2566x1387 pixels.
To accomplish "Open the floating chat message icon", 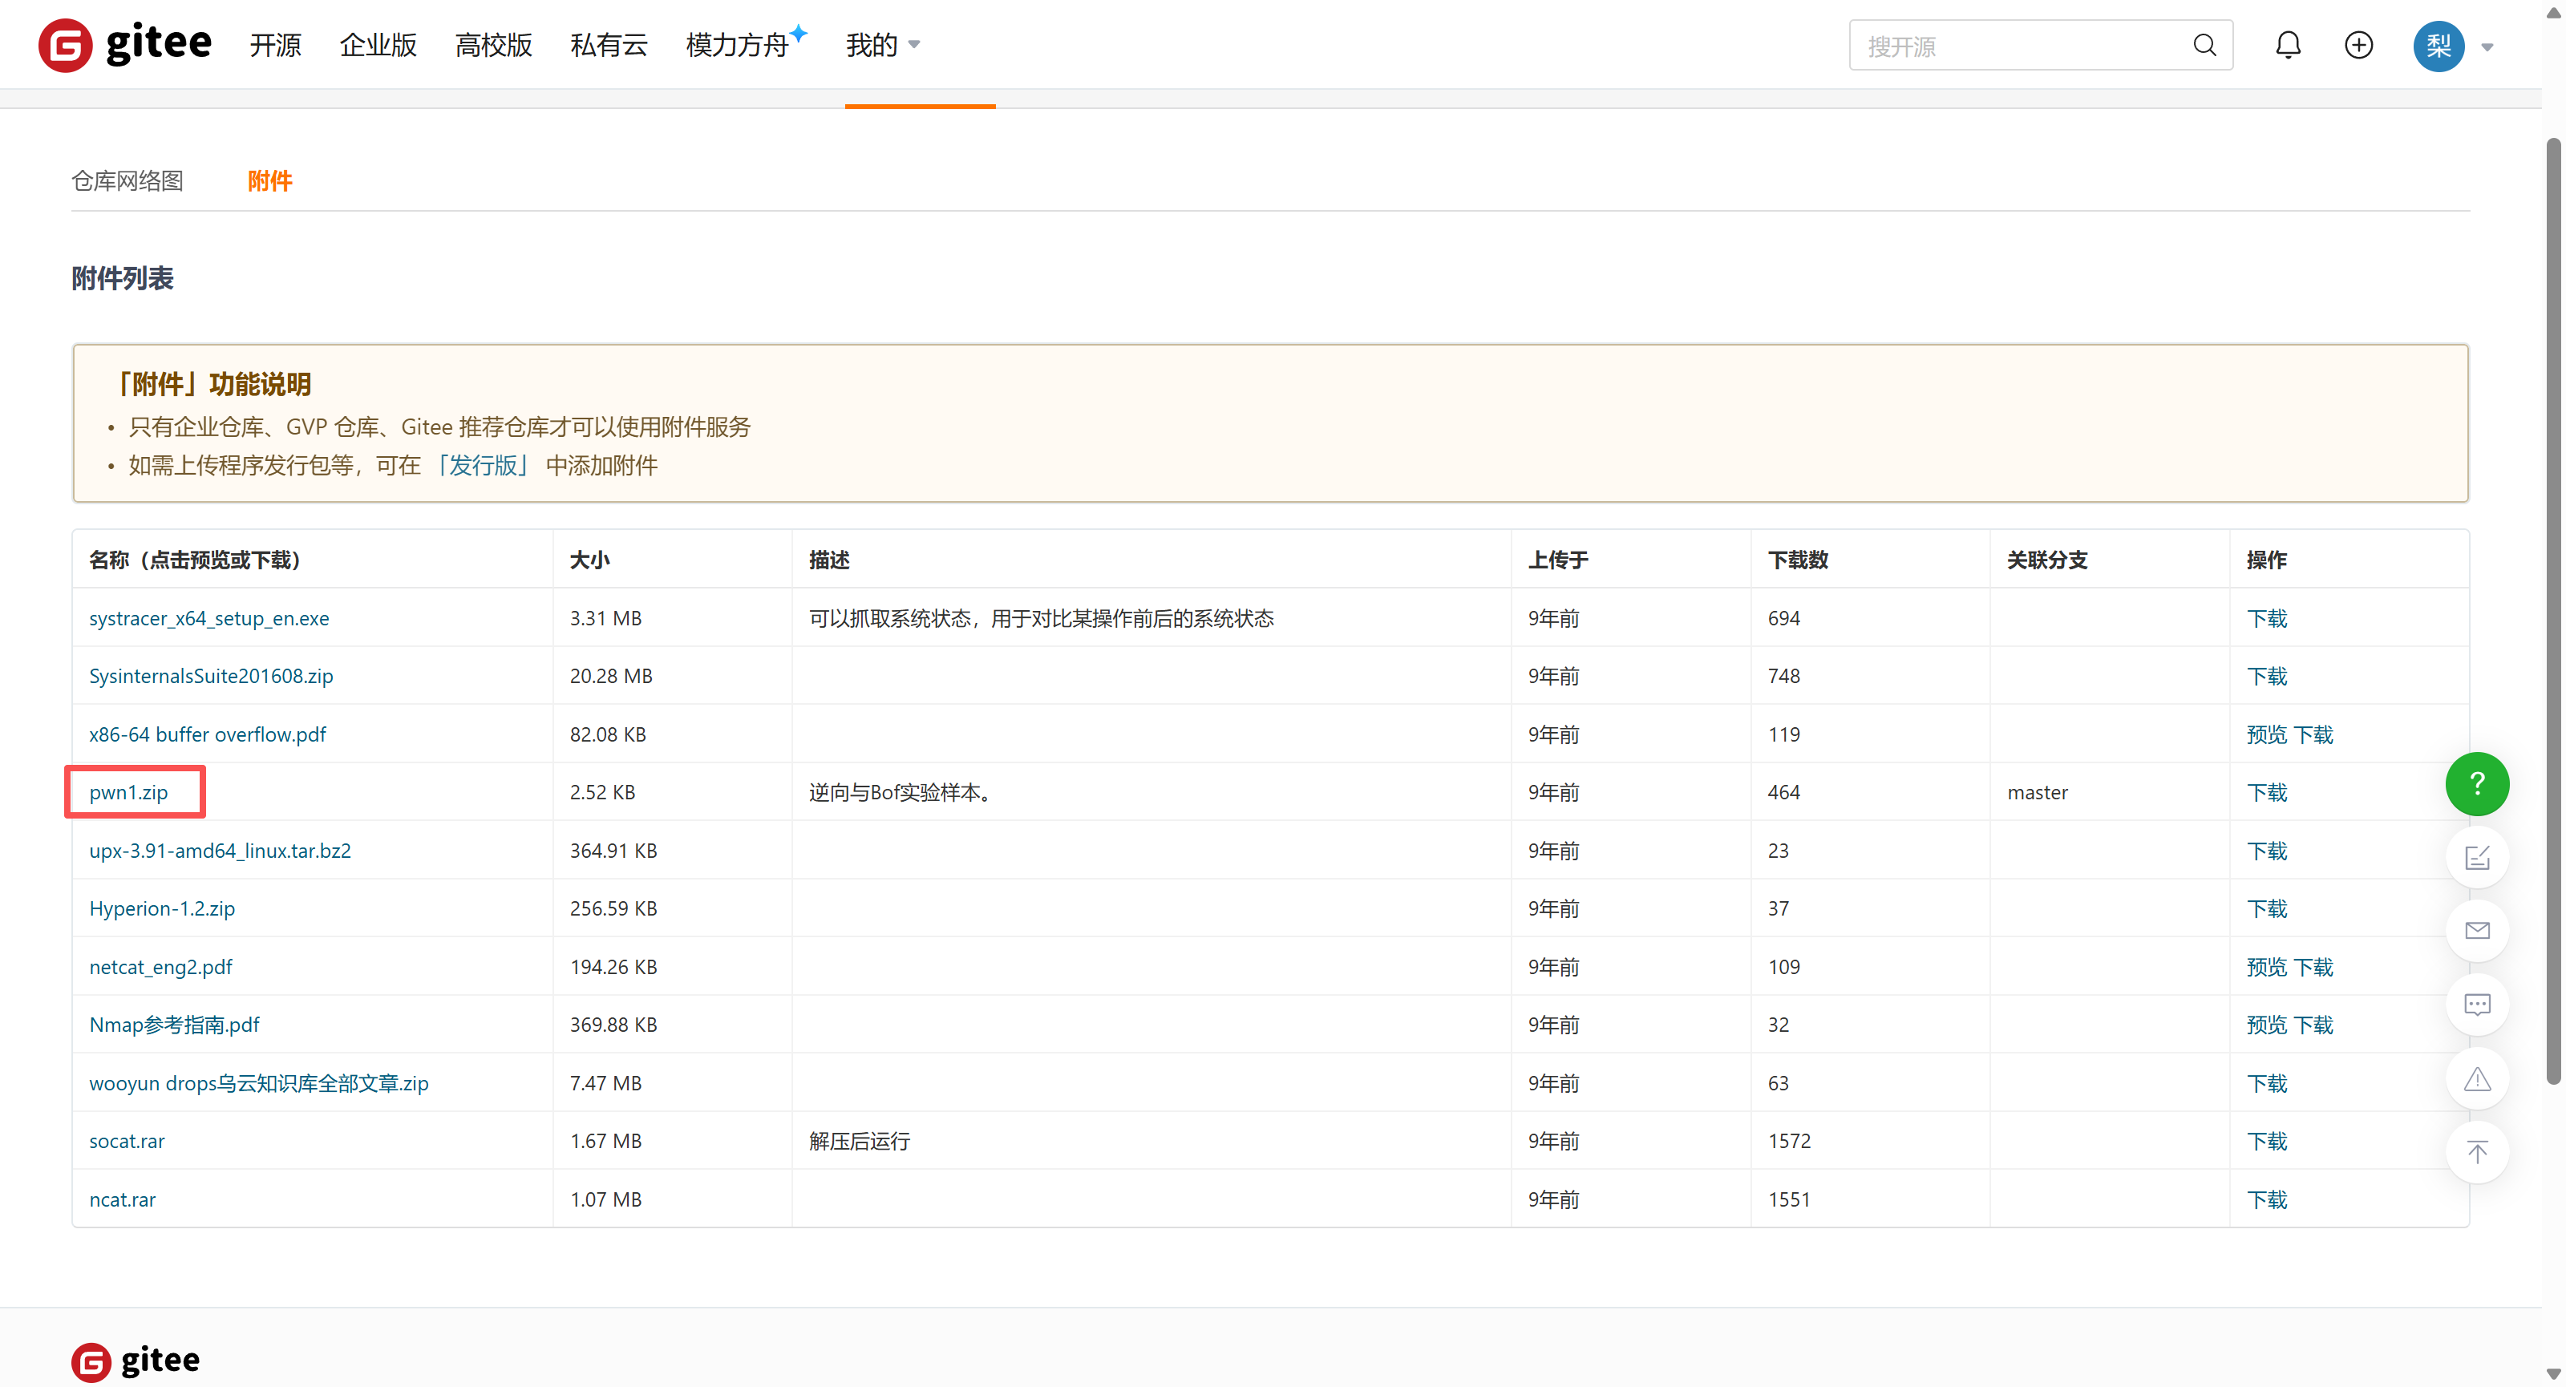I will [x=2476, y=1005].
